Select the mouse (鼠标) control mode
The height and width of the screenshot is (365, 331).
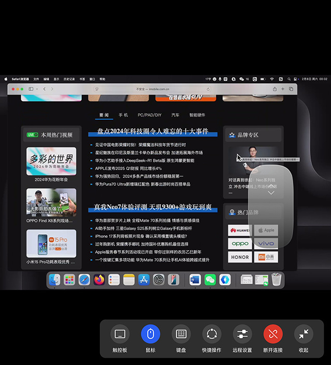point(151,334)
